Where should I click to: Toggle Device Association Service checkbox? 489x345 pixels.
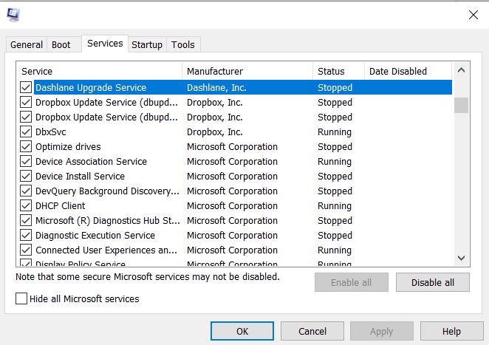(x=26, y=161)
